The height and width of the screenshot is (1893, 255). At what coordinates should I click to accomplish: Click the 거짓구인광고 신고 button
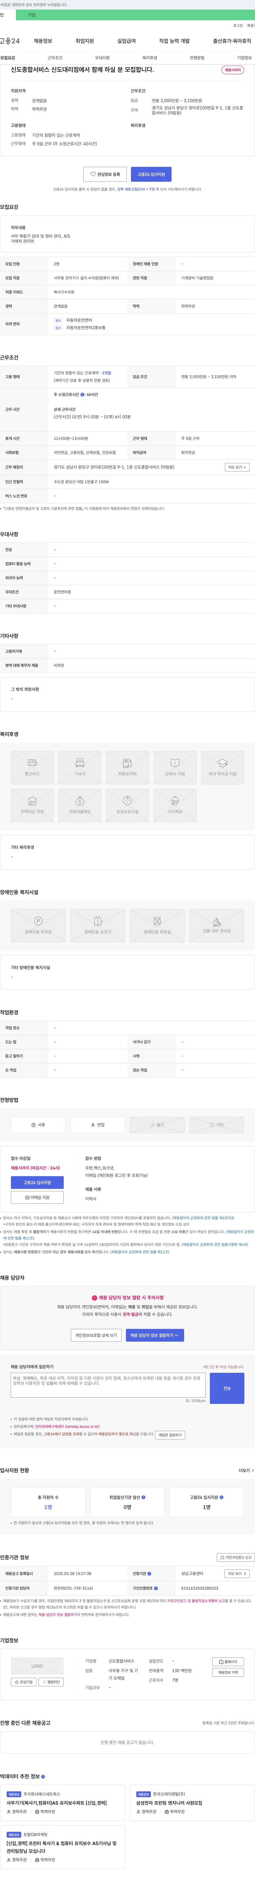point(236,1557)
